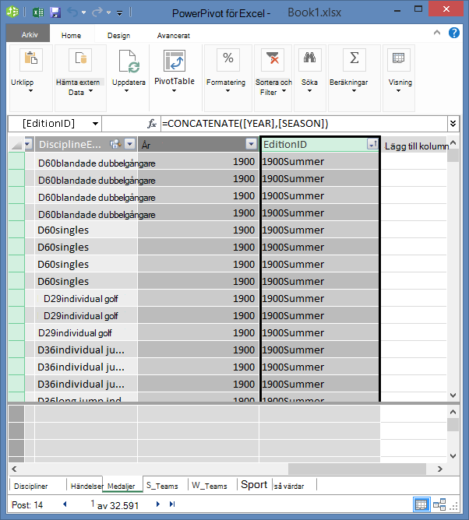Collapse the ribbon with caret

[x=437, y=33]
